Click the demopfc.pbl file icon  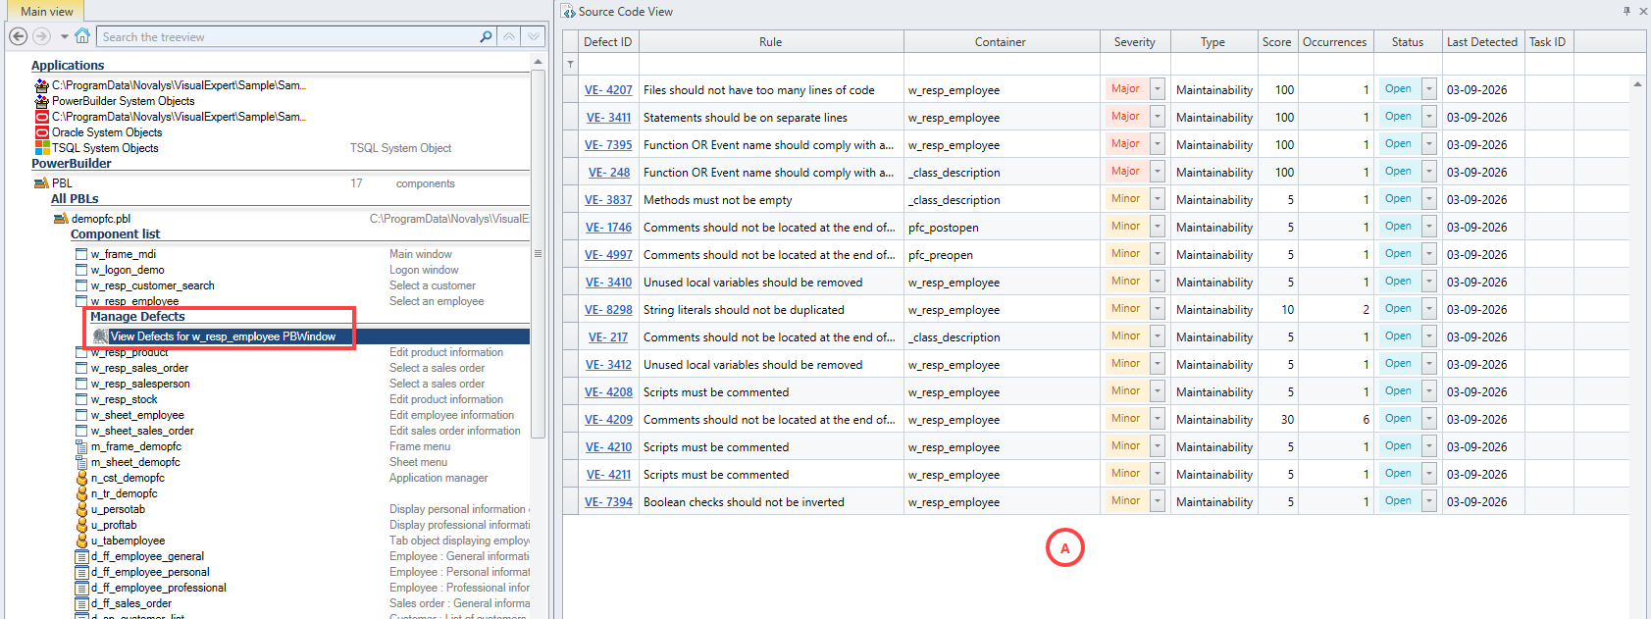(61, 219)
